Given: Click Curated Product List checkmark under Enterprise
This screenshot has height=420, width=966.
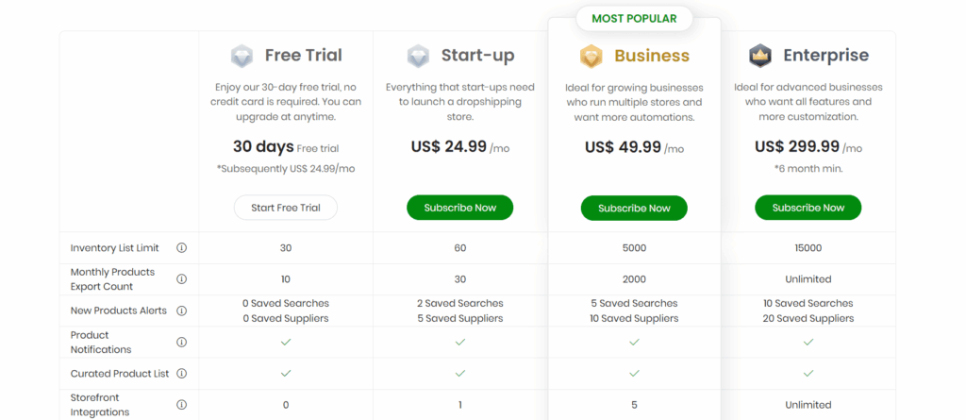Looking at the screenshot, I should [808, 373].
